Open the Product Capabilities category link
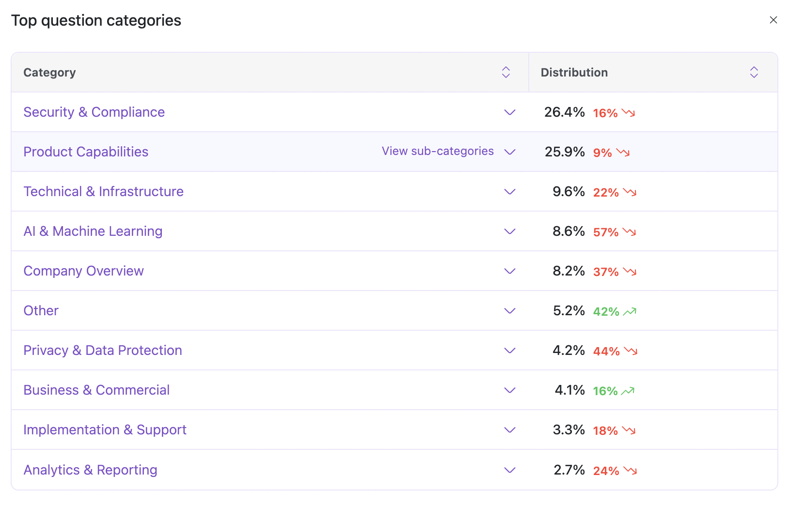 86,152
